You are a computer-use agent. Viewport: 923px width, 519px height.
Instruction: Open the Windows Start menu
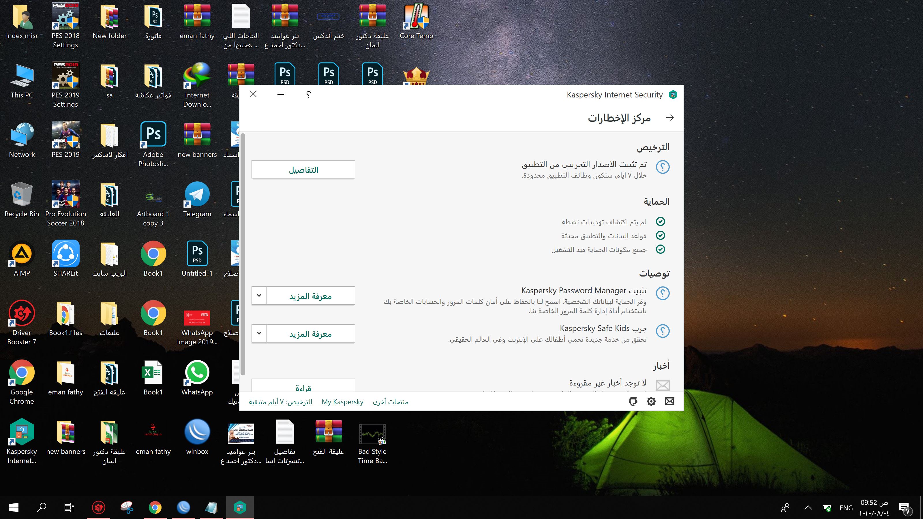point(14,507)
